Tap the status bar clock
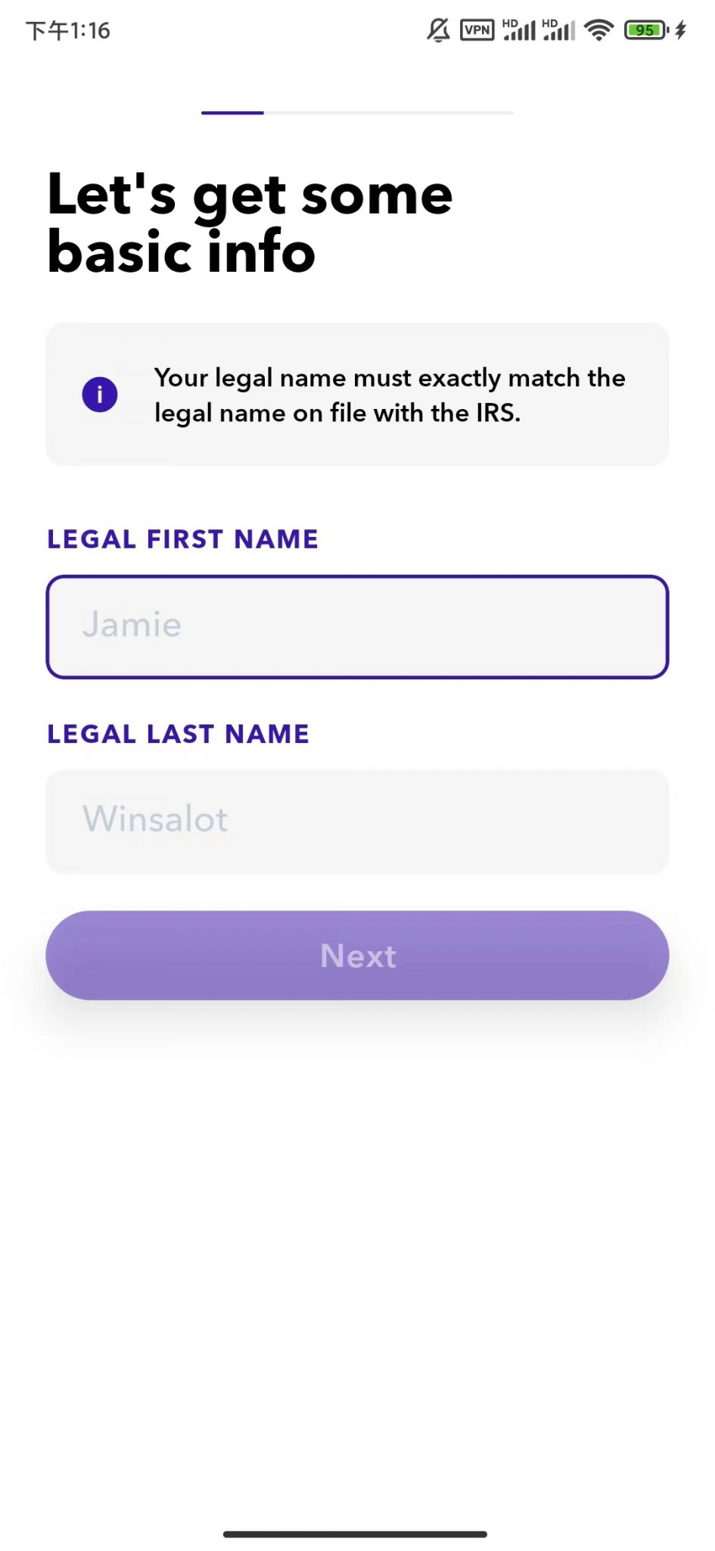The width and height of the screenshot is (715, 1551). (68, 30)
